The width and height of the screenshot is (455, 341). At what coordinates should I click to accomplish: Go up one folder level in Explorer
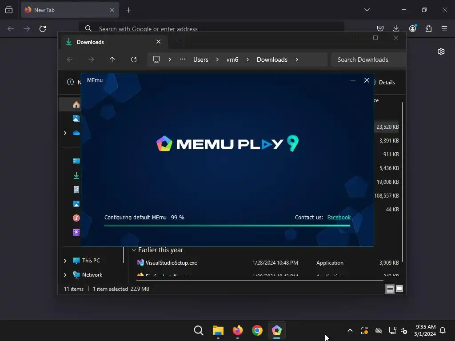(112, 59)
